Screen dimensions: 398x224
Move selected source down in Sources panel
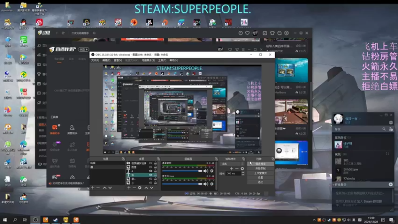(152, 188)
